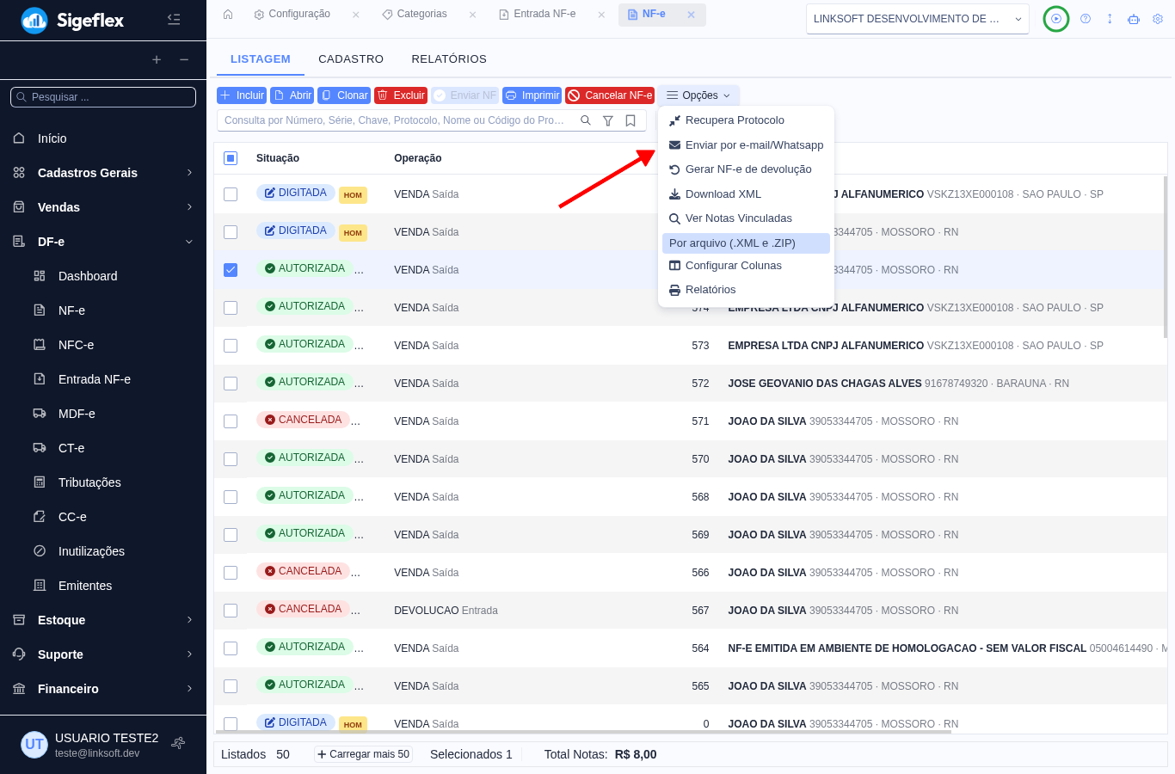The width and height of the screenshot is (1175, 774).
Task: Toggle the select-all header checkbox
Action: click(x=231, y=158)
